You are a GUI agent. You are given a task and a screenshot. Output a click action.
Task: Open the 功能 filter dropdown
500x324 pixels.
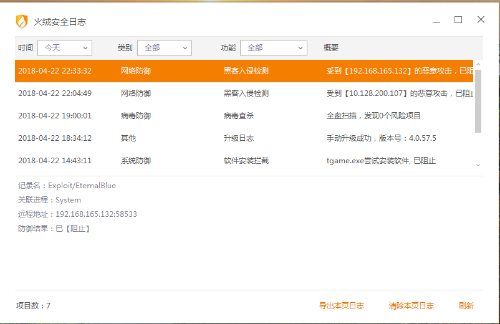[x=274, y=48]
